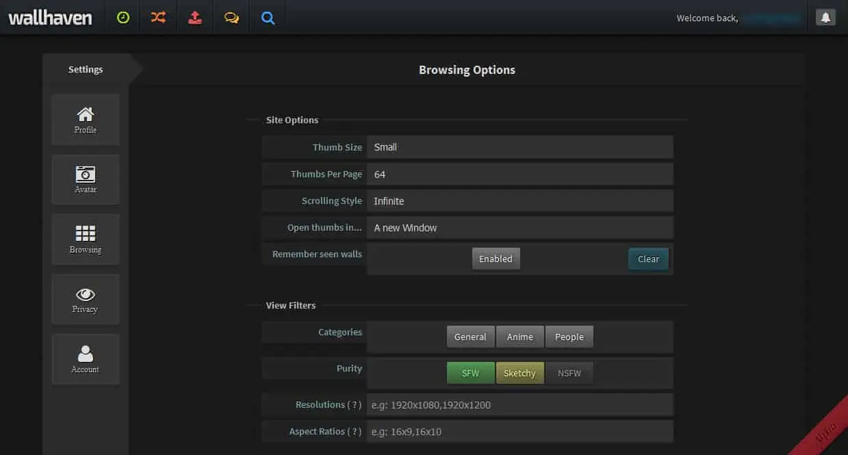Open the Avatar settings section

point(86,179)
